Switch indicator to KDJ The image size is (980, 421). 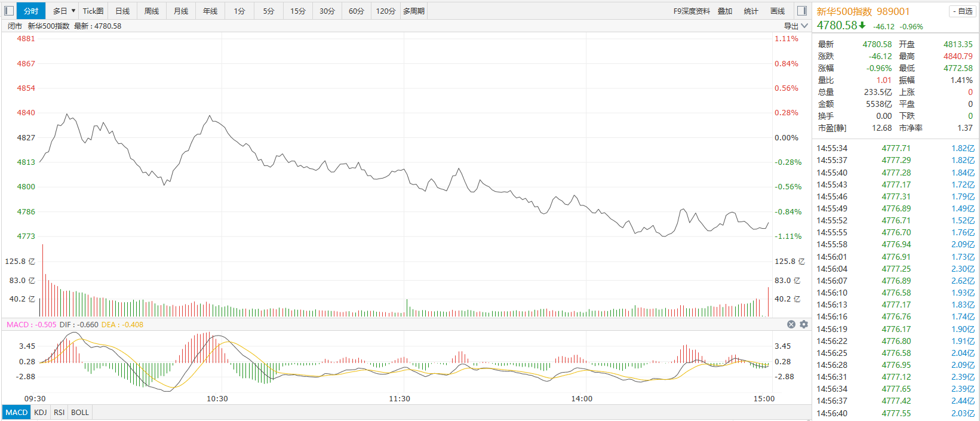pos(41,412)
